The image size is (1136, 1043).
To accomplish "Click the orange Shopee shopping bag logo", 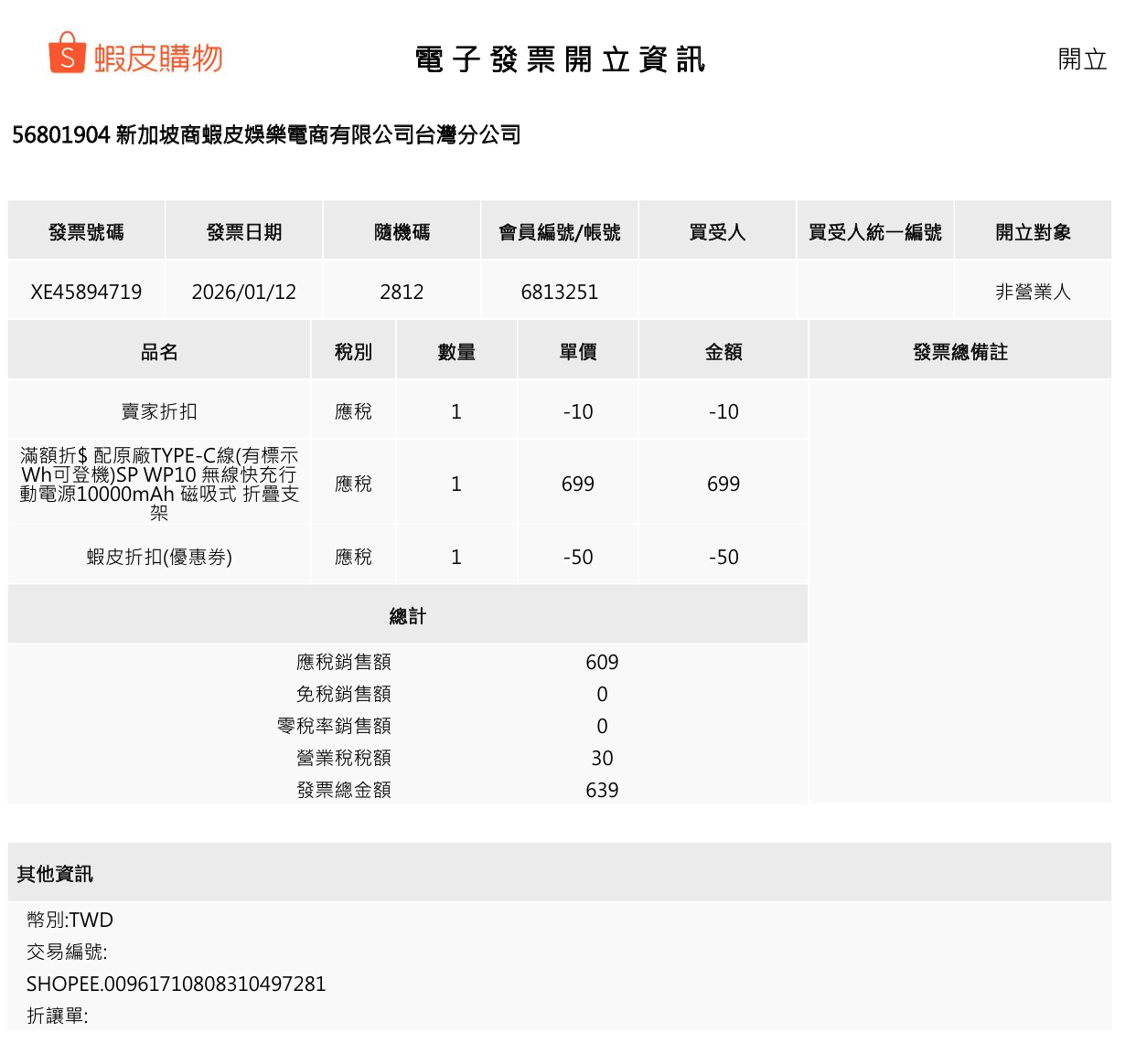I will pyautogui.click(x=66, y=54).
